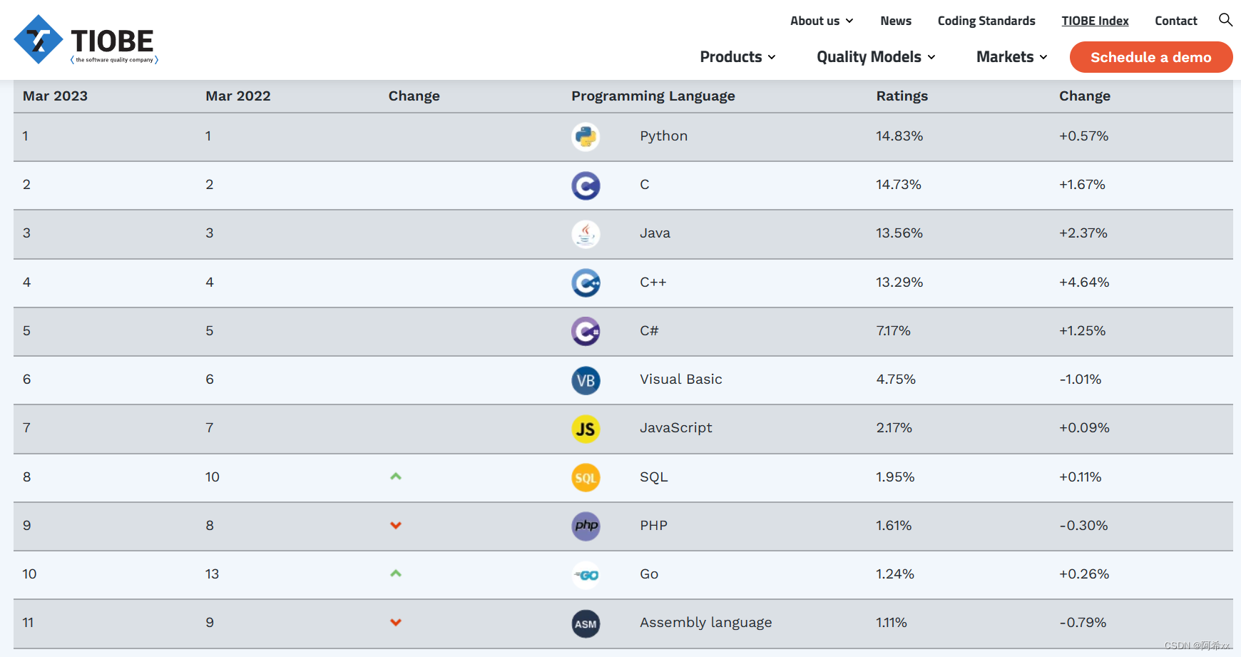Expand the About us dropdown

822,21
